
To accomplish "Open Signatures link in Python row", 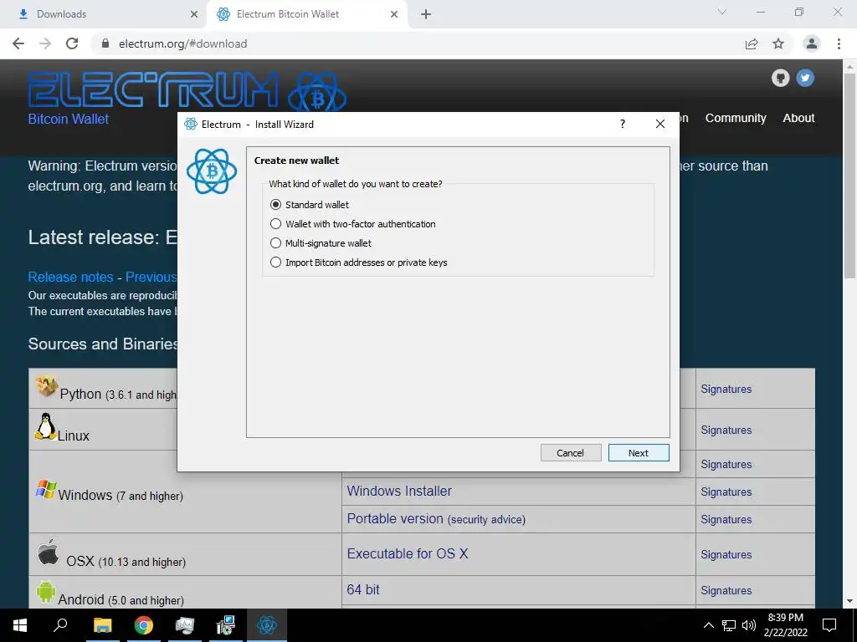I will 726,389.
